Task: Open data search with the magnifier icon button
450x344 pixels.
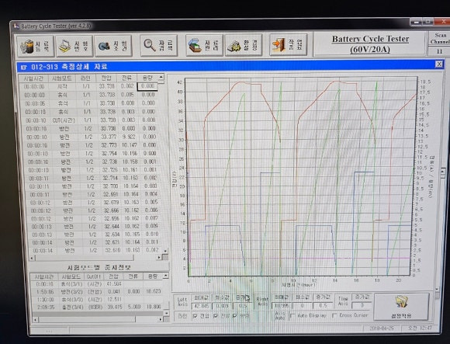Action: coord(158,45)
